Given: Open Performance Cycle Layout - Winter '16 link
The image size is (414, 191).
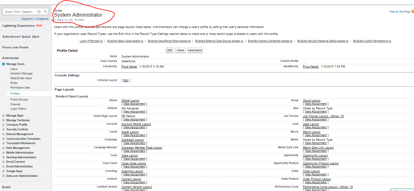Looking at the screenshot, I should pos(328,187).
